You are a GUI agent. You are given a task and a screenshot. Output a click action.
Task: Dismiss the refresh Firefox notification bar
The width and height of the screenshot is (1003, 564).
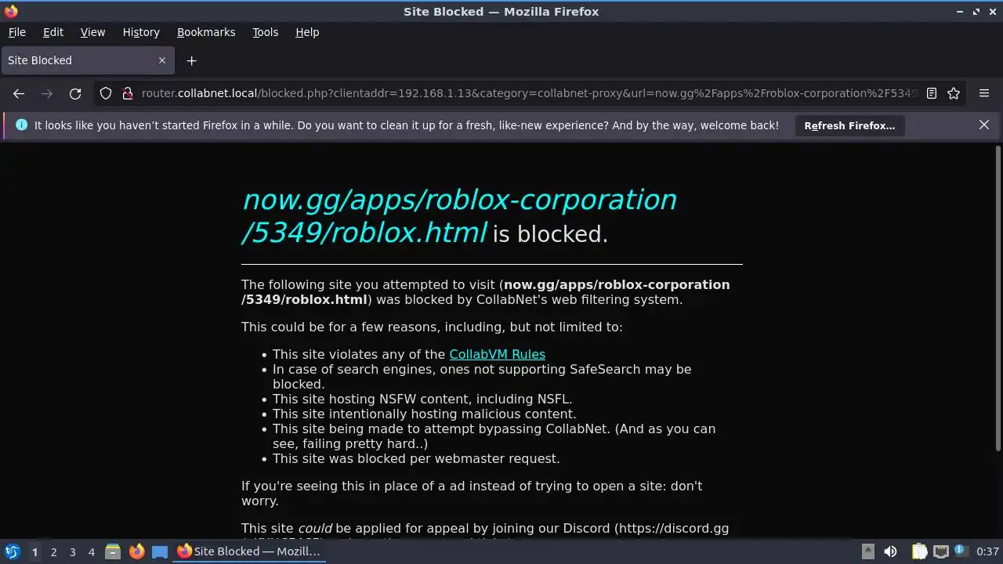click(984, 125)
